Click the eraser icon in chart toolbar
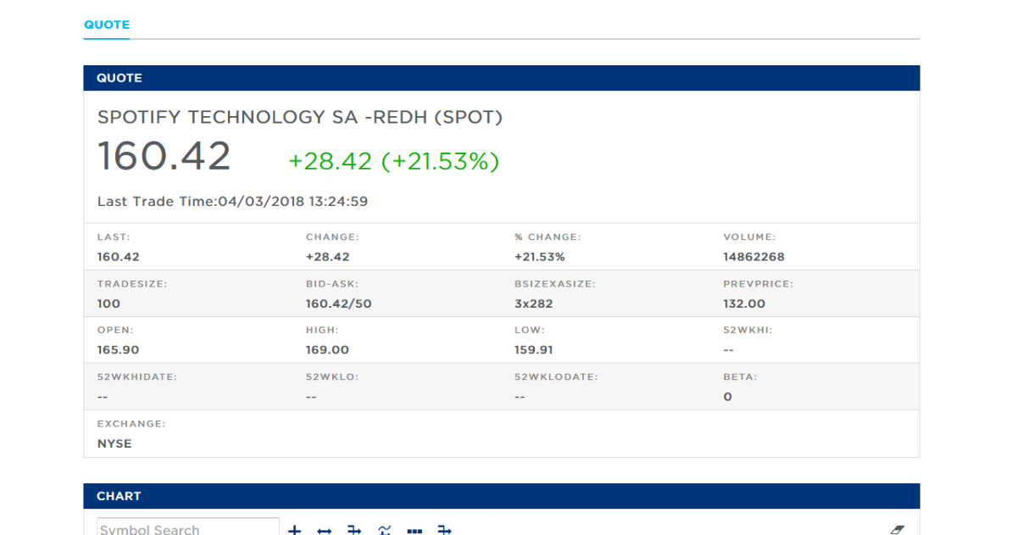1017x535 pixels. (898, 530)
